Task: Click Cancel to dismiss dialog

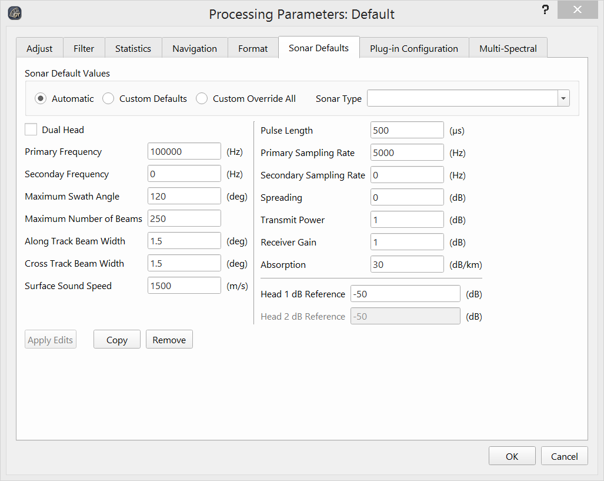Action: (x=564, y=456)
